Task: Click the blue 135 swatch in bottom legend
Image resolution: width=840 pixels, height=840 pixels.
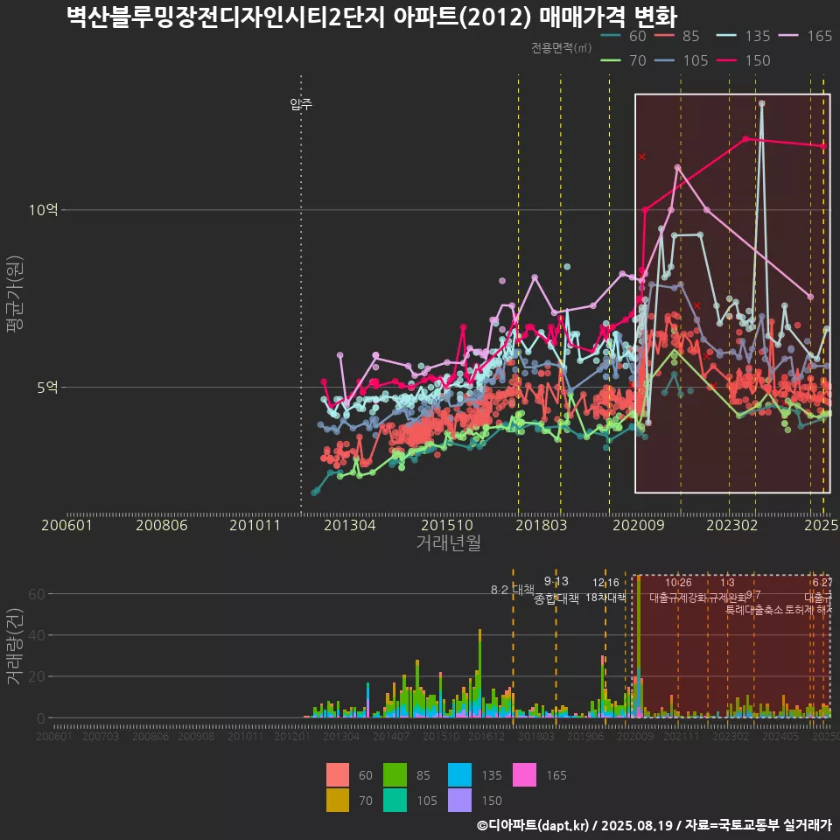Action: (459, 774)
